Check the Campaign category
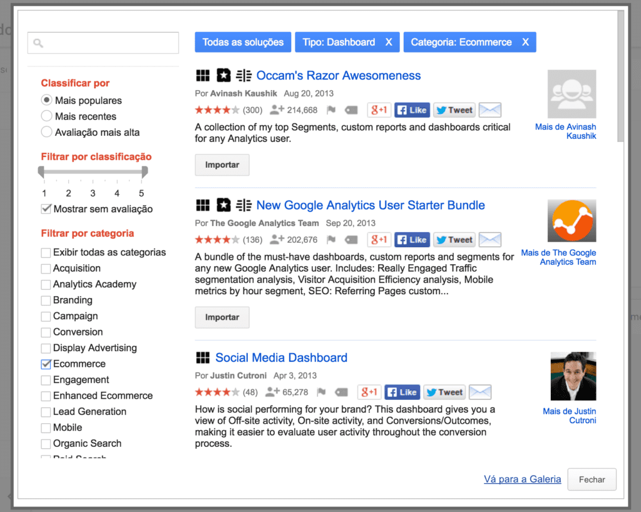This screenshot has height=512, width=641. (46, 316)
